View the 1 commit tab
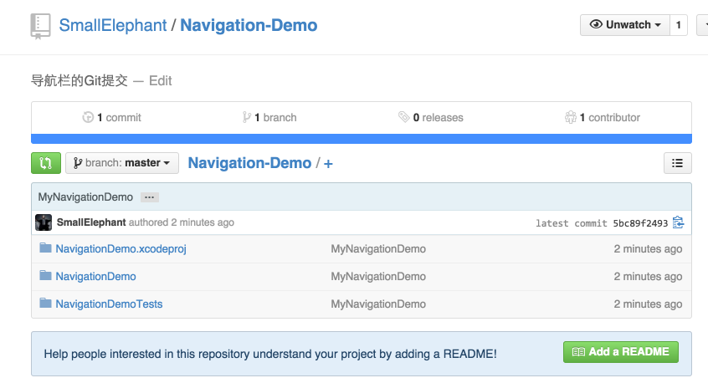This screenshot has width=708, height=383. pyautogui.click(x=112, y=118)
